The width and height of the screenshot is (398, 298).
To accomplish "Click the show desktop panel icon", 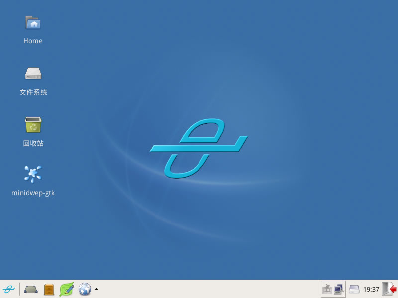I will pos(31,289).
